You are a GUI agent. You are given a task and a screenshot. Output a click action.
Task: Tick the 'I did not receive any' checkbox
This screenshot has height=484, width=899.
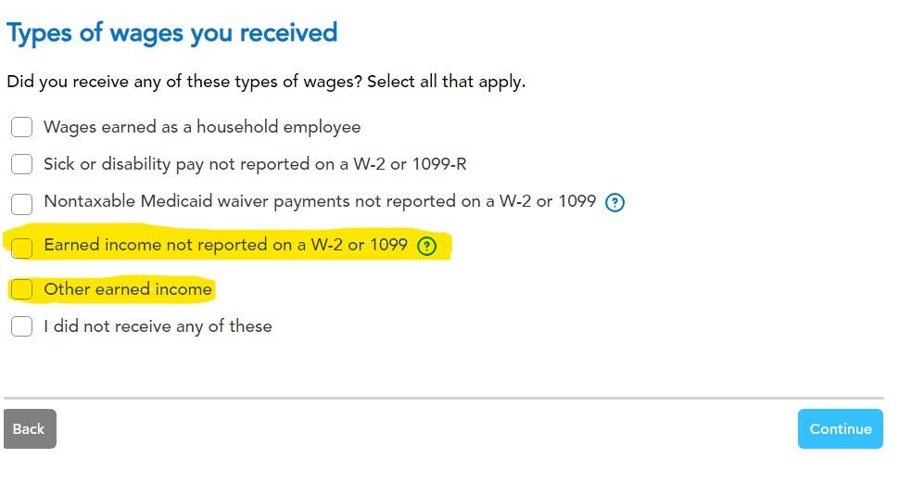pos(22,326)
